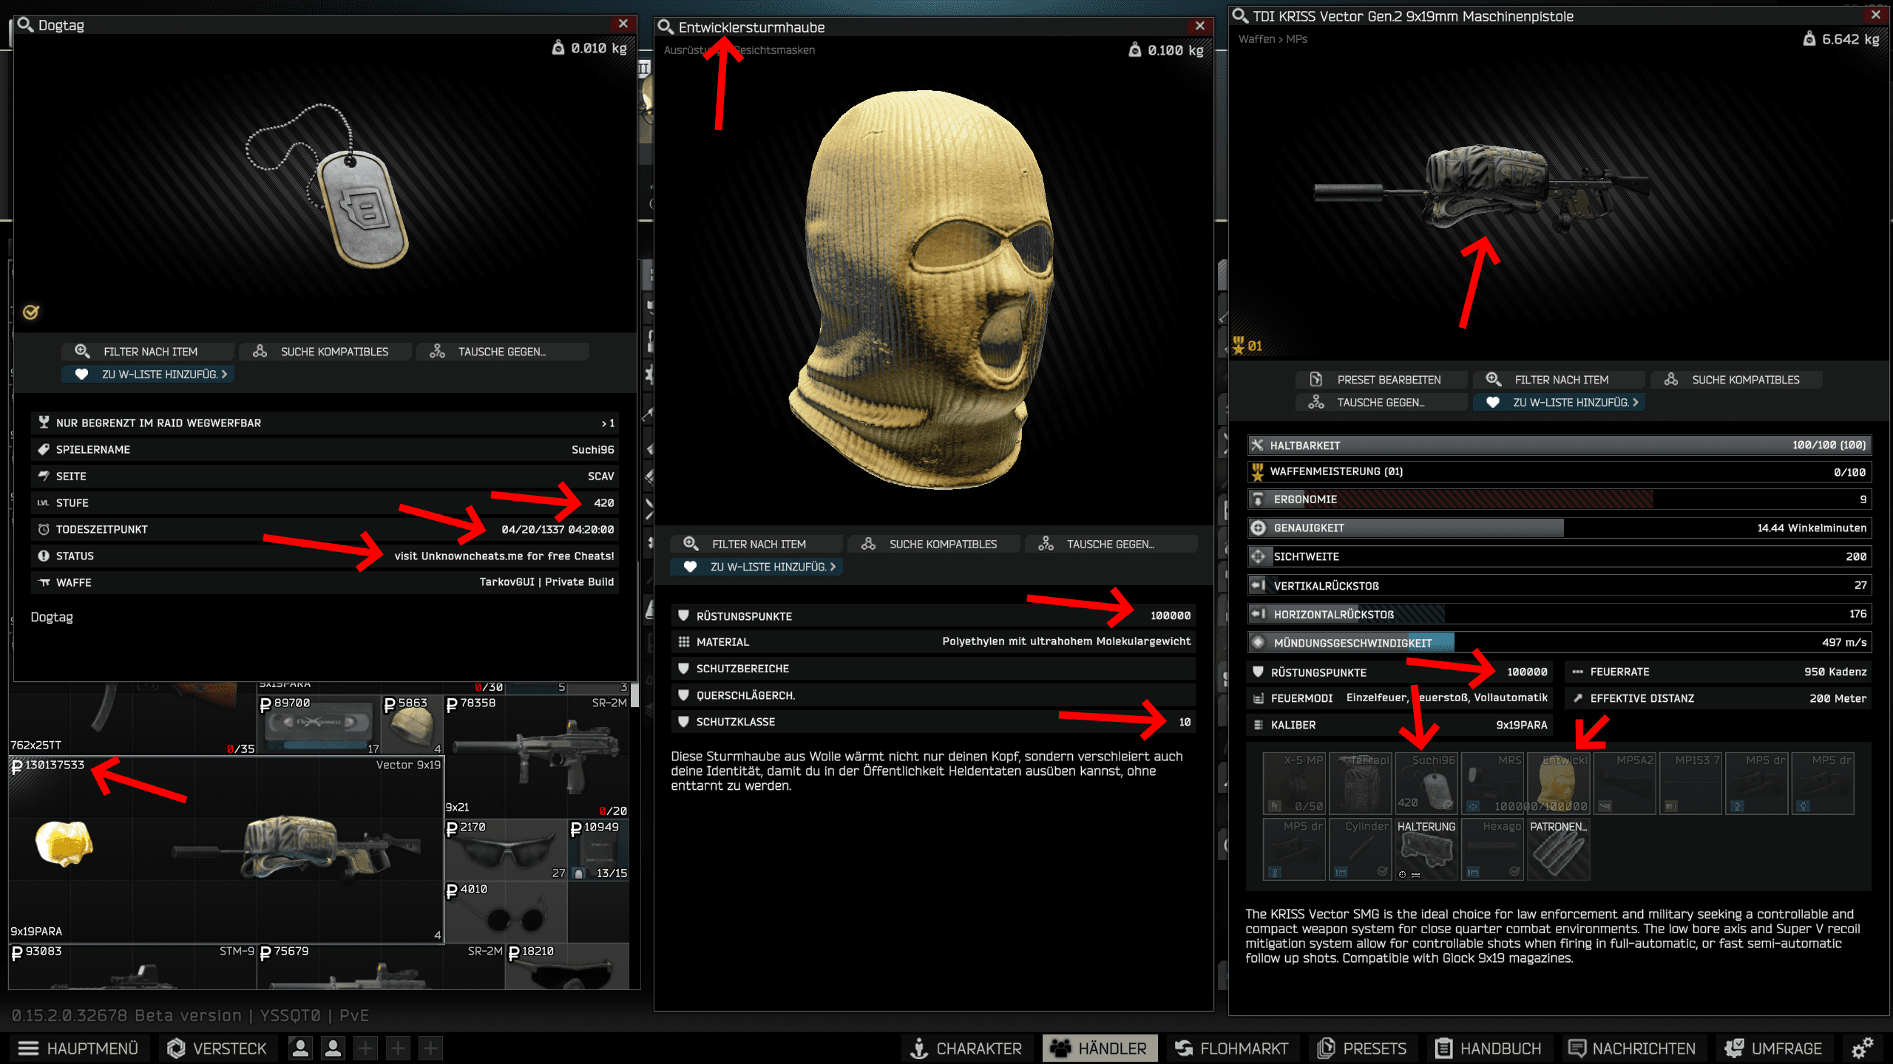Click the Vector 9x19 trade offer for 130137533
This screenshot has width=1893, height=1064.
pos(226,850)
